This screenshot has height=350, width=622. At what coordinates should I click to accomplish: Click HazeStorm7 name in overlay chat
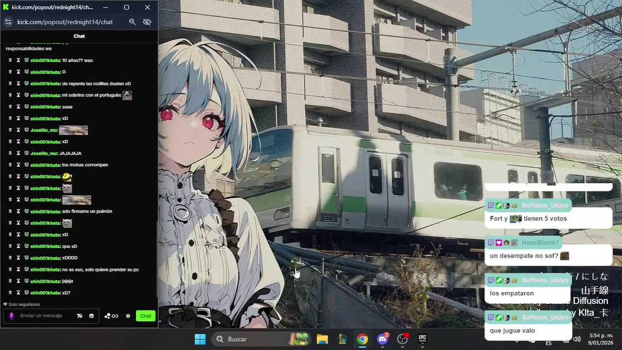540,243
